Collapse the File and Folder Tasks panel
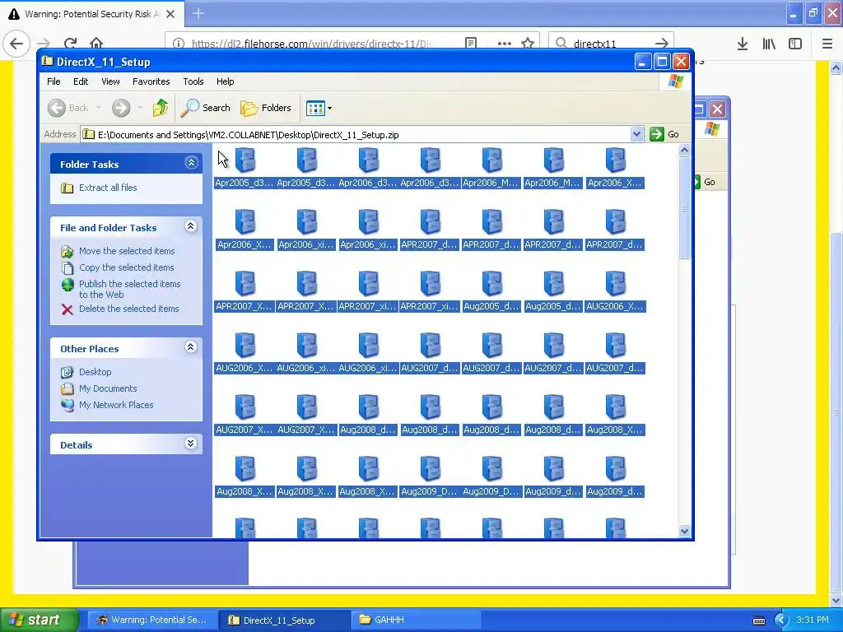 (x=191, y=226)
